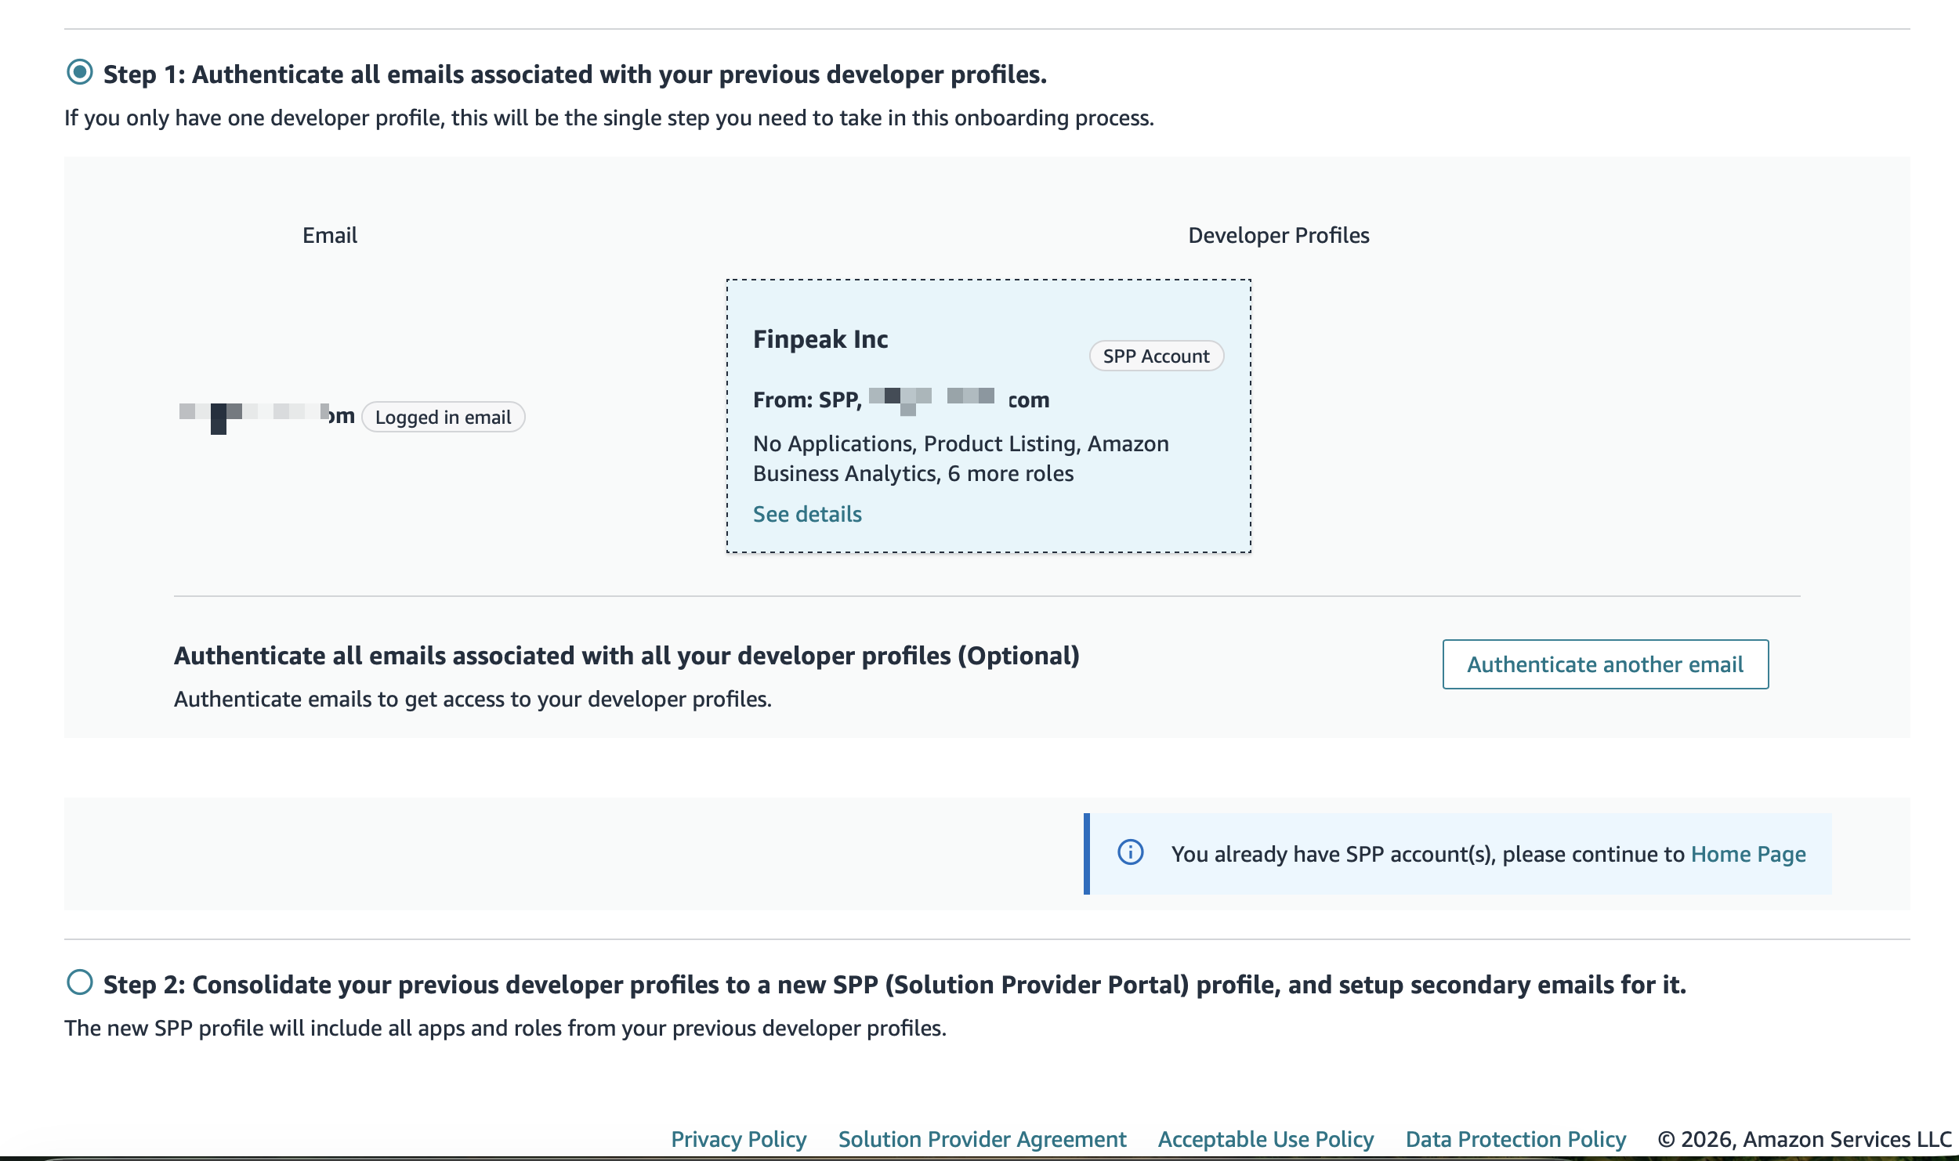Open the Data Protection Policy link
Screen dimensions: 1959x1161
point(1516,1139)
